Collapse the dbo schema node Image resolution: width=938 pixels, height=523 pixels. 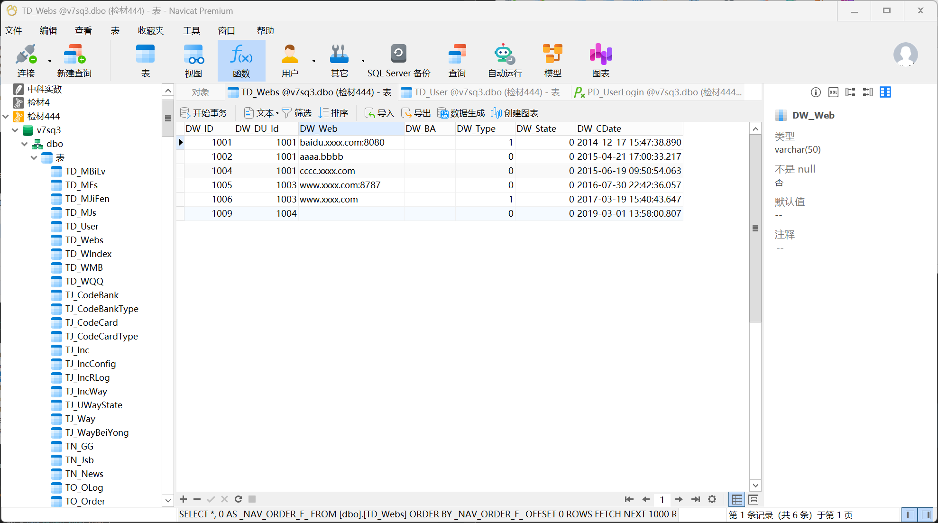(25, 144)
